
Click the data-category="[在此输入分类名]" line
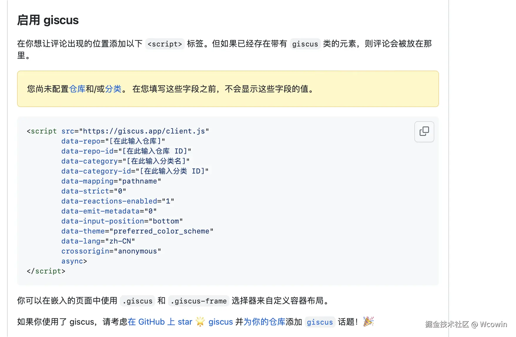click(125, 161)
